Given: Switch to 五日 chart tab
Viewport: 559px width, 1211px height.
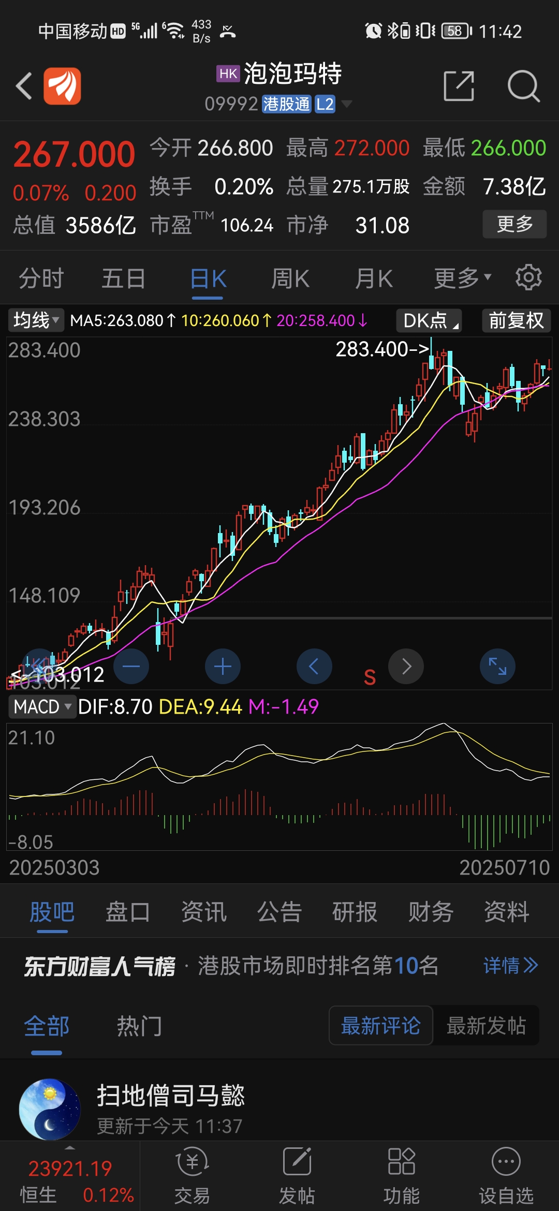Looking at the screenshot, I should pyautogui.click(x=124, y=278).
